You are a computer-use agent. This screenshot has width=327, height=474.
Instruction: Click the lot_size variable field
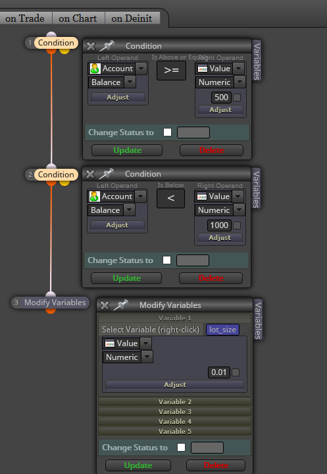[222, 330]
